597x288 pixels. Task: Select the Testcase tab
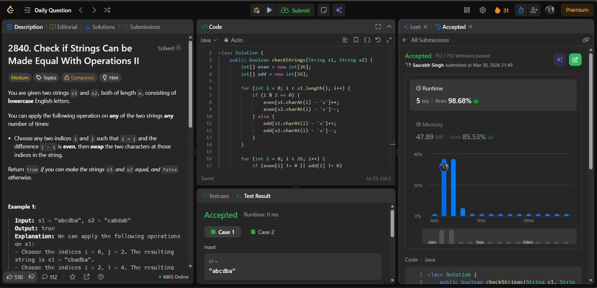(x=215, y=196)
